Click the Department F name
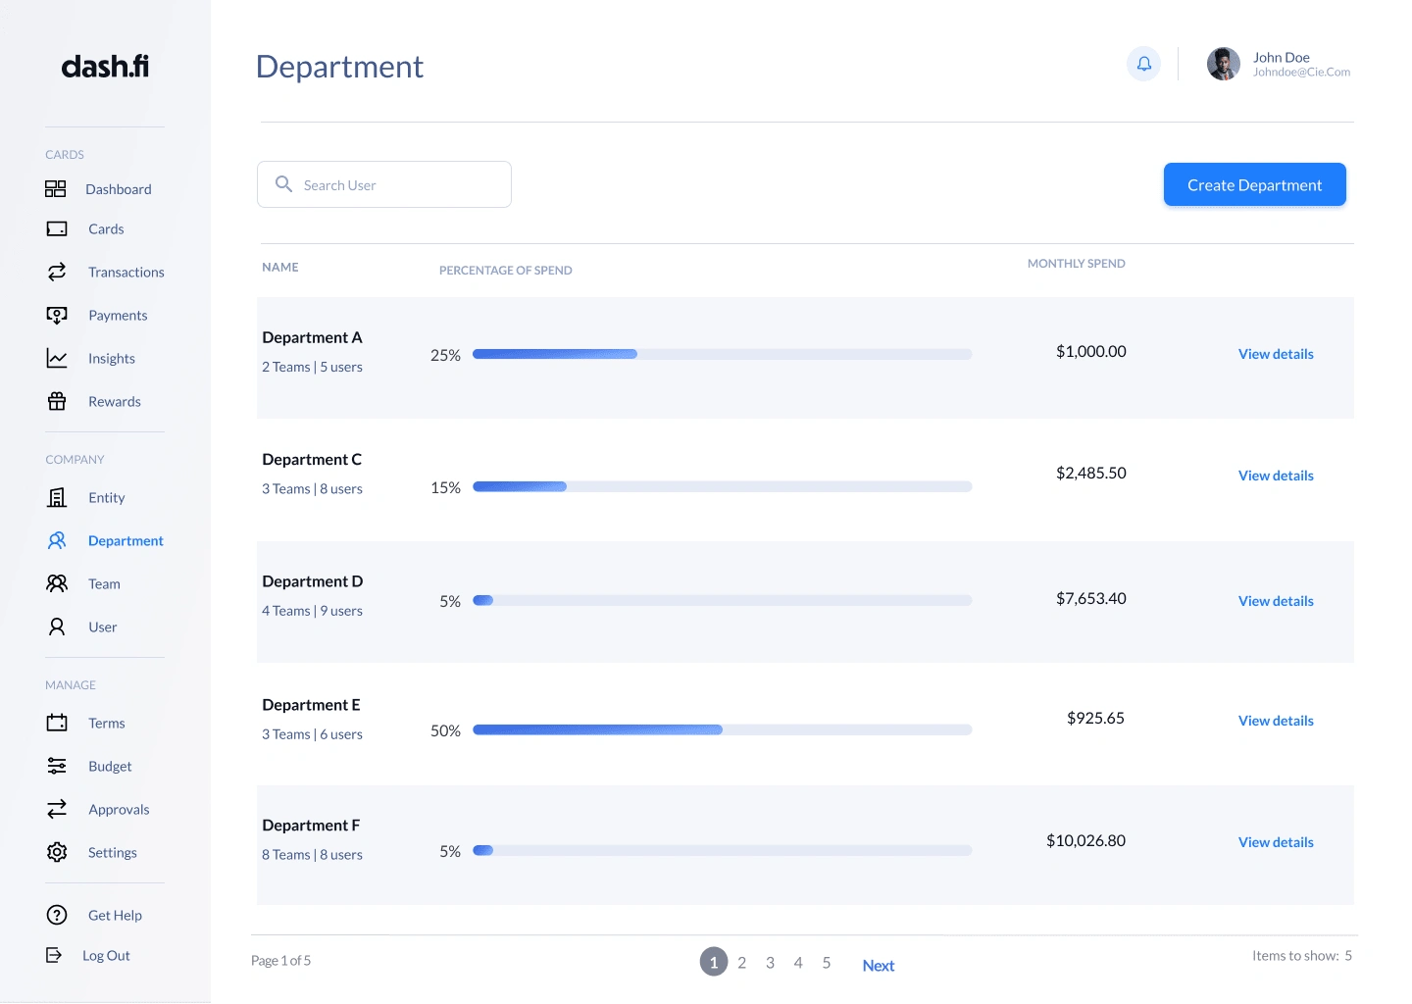Screen dimensions: 1412x1004 tap(311, 826)
